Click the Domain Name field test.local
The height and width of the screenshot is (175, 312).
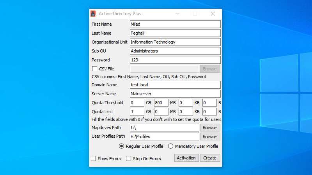click(x=175, y=85)
